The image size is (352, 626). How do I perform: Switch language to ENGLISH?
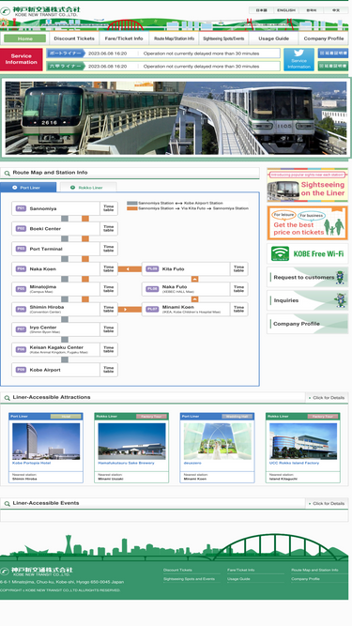coord(286,10)
